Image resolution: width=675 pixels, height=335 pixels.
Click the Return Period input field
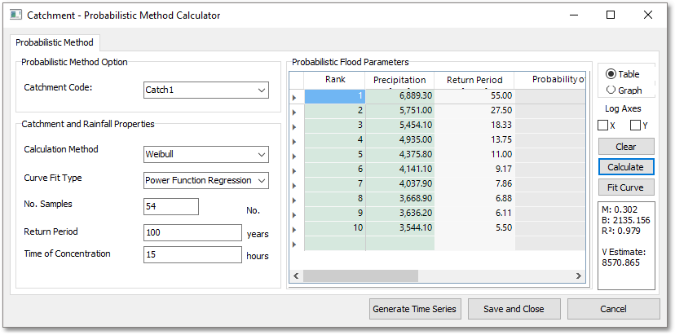tap(193, 232)
